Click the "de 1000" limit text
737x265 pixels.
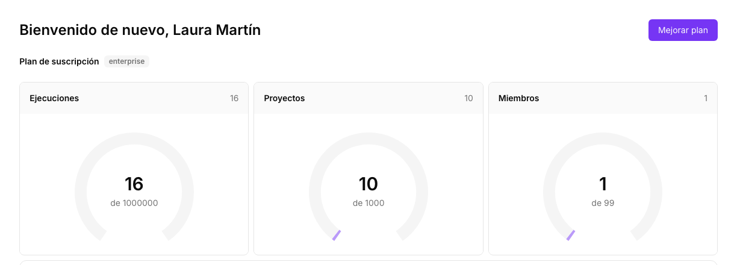pos(368,204)
